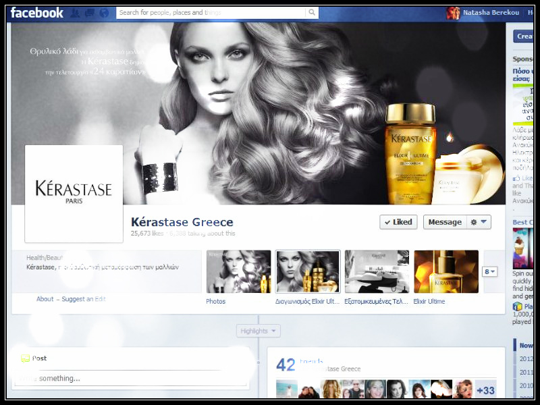The width and height of the screenshot is (540, 405).
Task: Click the search magnifier button
Action: [312, 12]
